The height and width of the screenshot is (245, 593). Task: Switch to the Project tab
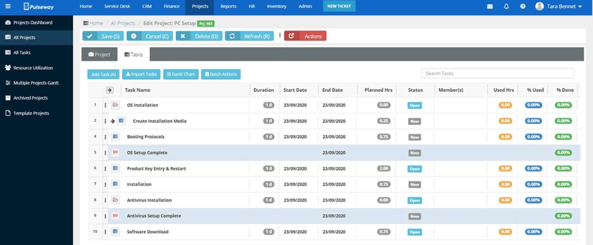click(100, 54)
